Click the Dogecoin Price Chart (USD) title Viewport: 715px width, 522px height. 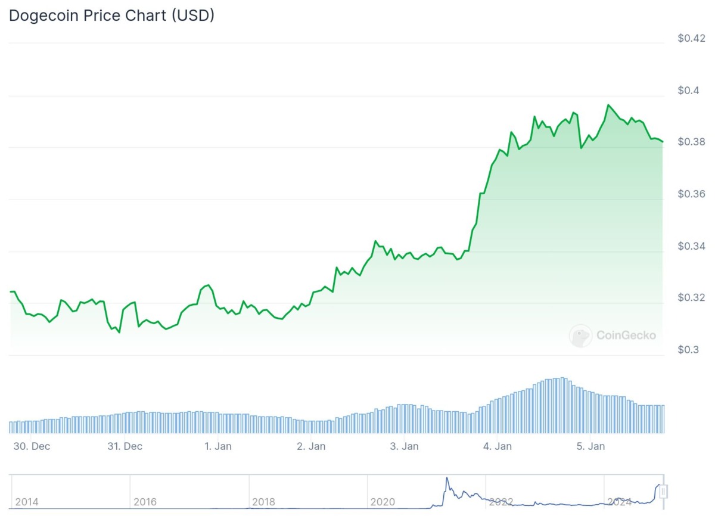point(111,16)
